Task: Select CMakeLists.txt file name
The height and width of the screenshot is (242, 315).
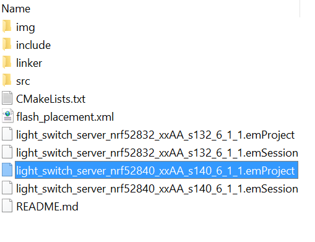Action: [x=51, y=99]
